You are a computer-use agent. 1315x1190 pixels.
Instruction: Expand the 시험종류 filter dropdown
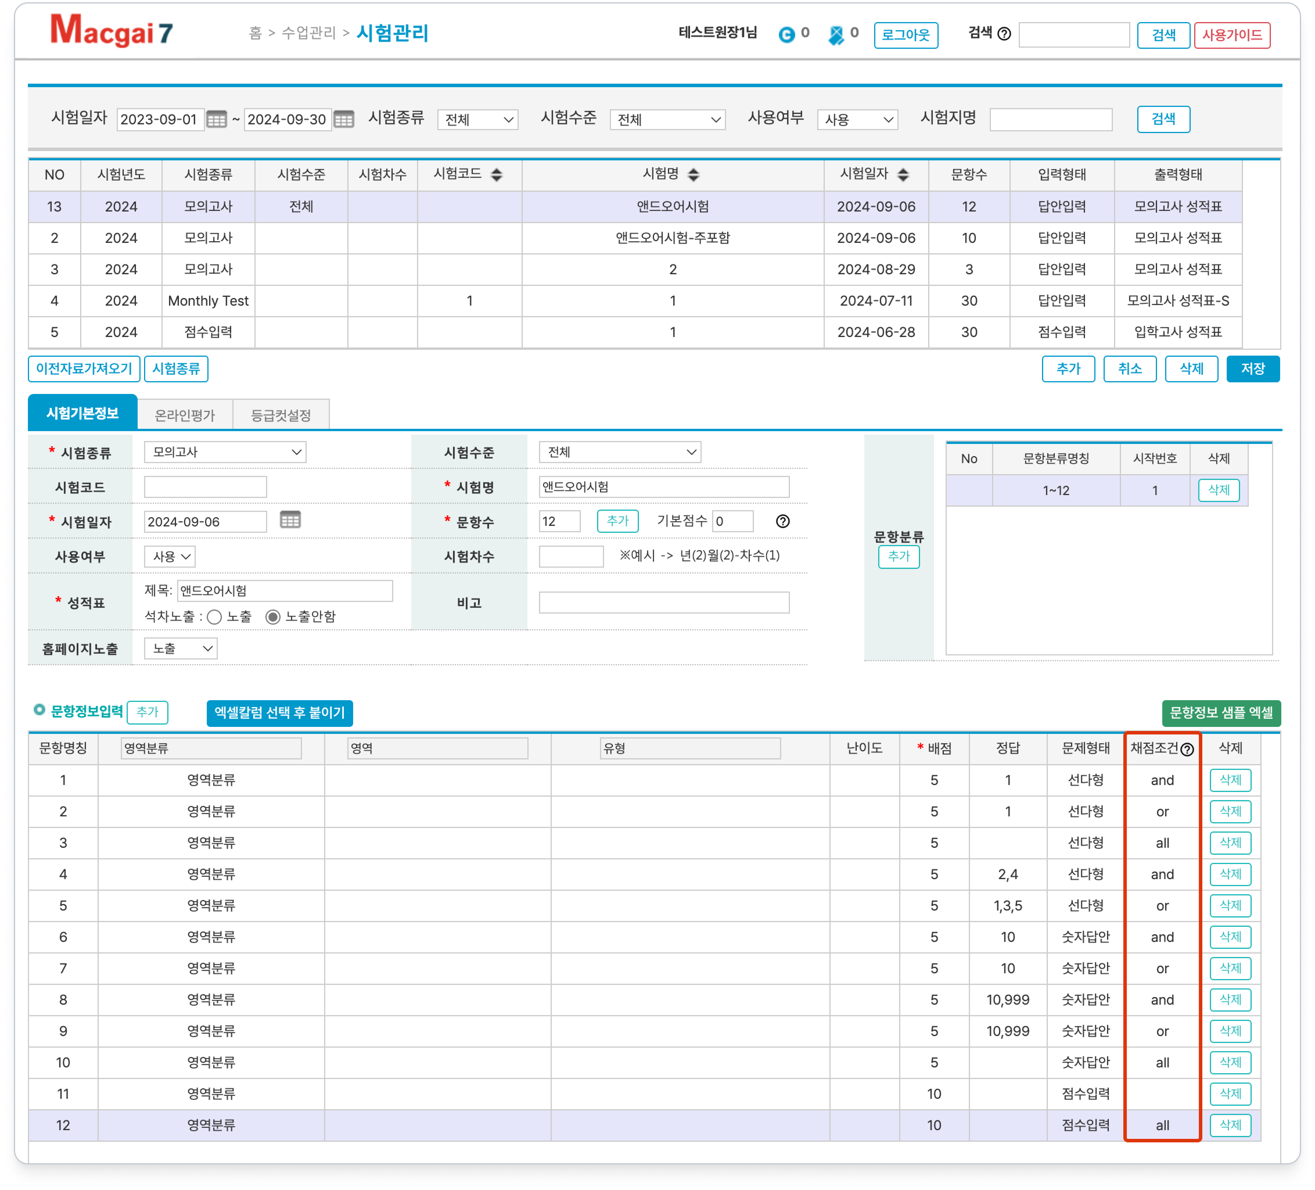click(x=477, y=120)
